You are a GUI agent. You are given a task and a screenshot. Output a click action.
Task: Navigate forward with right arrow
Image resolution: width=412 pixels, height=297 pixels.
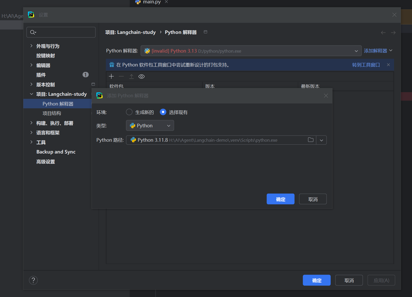393,33
